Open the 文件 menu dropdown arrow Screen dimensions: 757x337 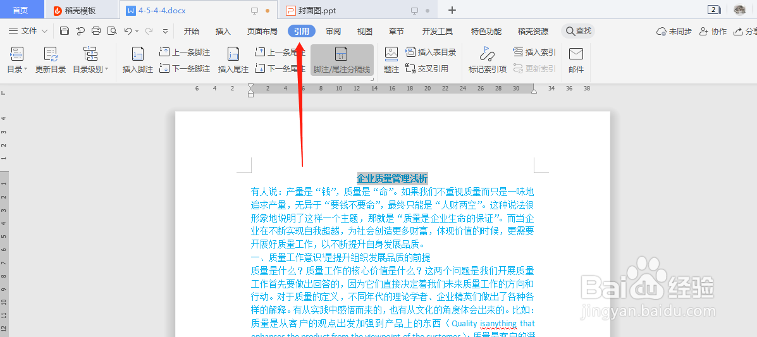click(x=44, y=32)
